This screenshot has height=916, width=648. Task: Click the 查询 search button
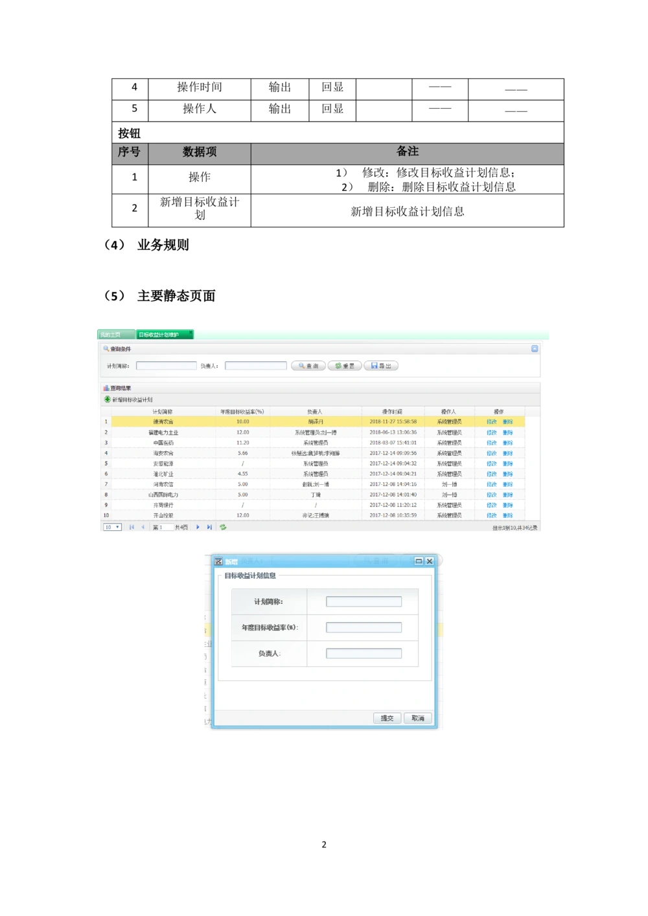(308, 366)
